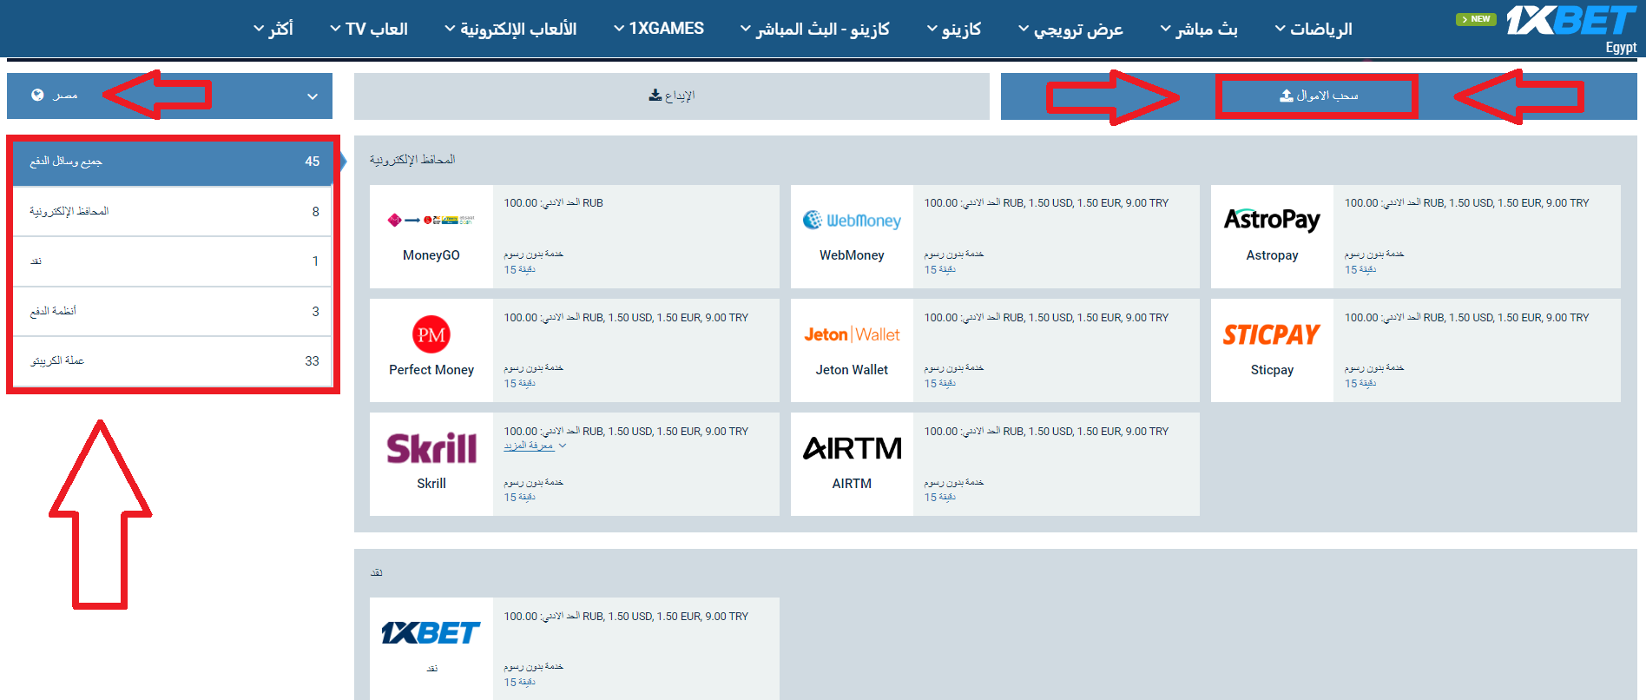Screen dimensions: 1646x700
Task: Select نقد category with 1
Action: [173, 261]
